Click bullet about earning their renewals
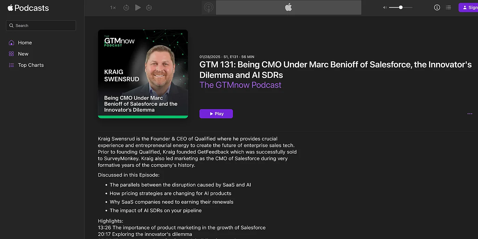478x239 pixels. tap(171, 202)
